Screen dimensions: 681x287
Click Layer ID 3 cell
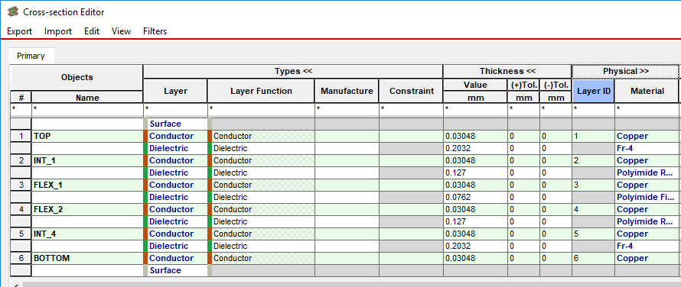click(x=593, y=185)
